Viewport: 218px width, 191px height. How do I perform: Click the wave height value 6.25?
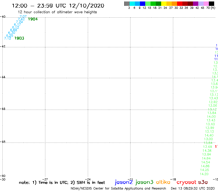(x=10, y=36)
